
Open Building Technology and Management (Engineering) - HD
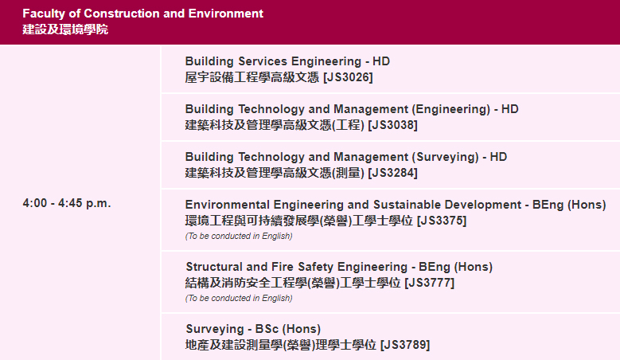[x=352, y=109]
